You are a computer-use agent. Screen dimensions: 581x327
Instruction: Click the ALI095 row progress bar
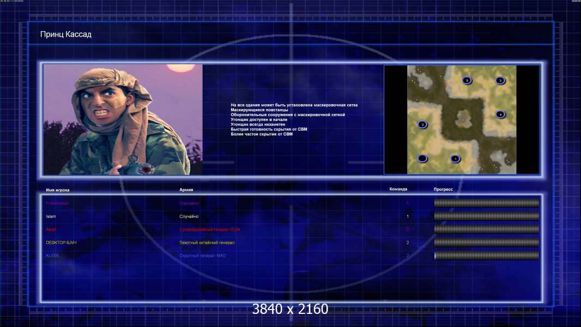pyautogui.click(x=487, y=256)
